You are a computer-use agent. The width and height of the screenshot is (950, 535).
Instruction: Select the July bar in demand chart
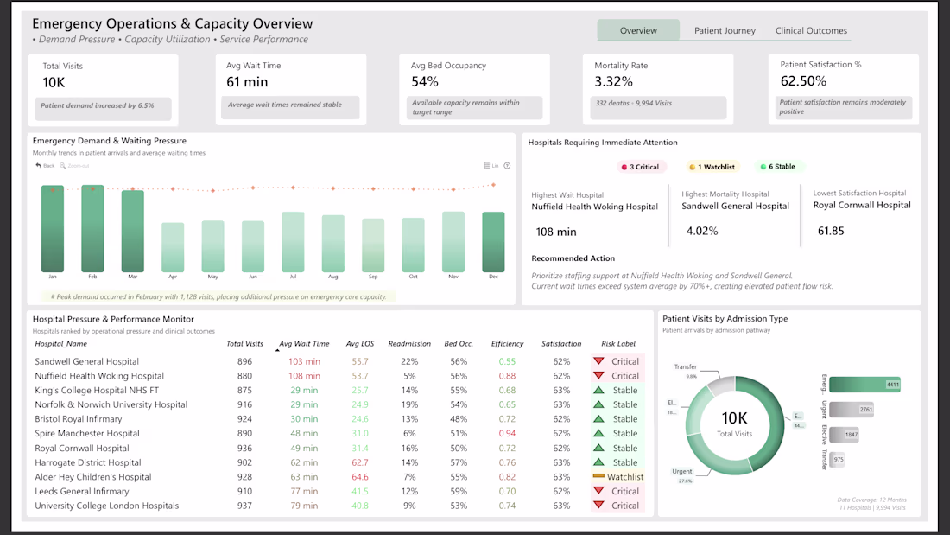pyautogui.click(x=294, y=242)
